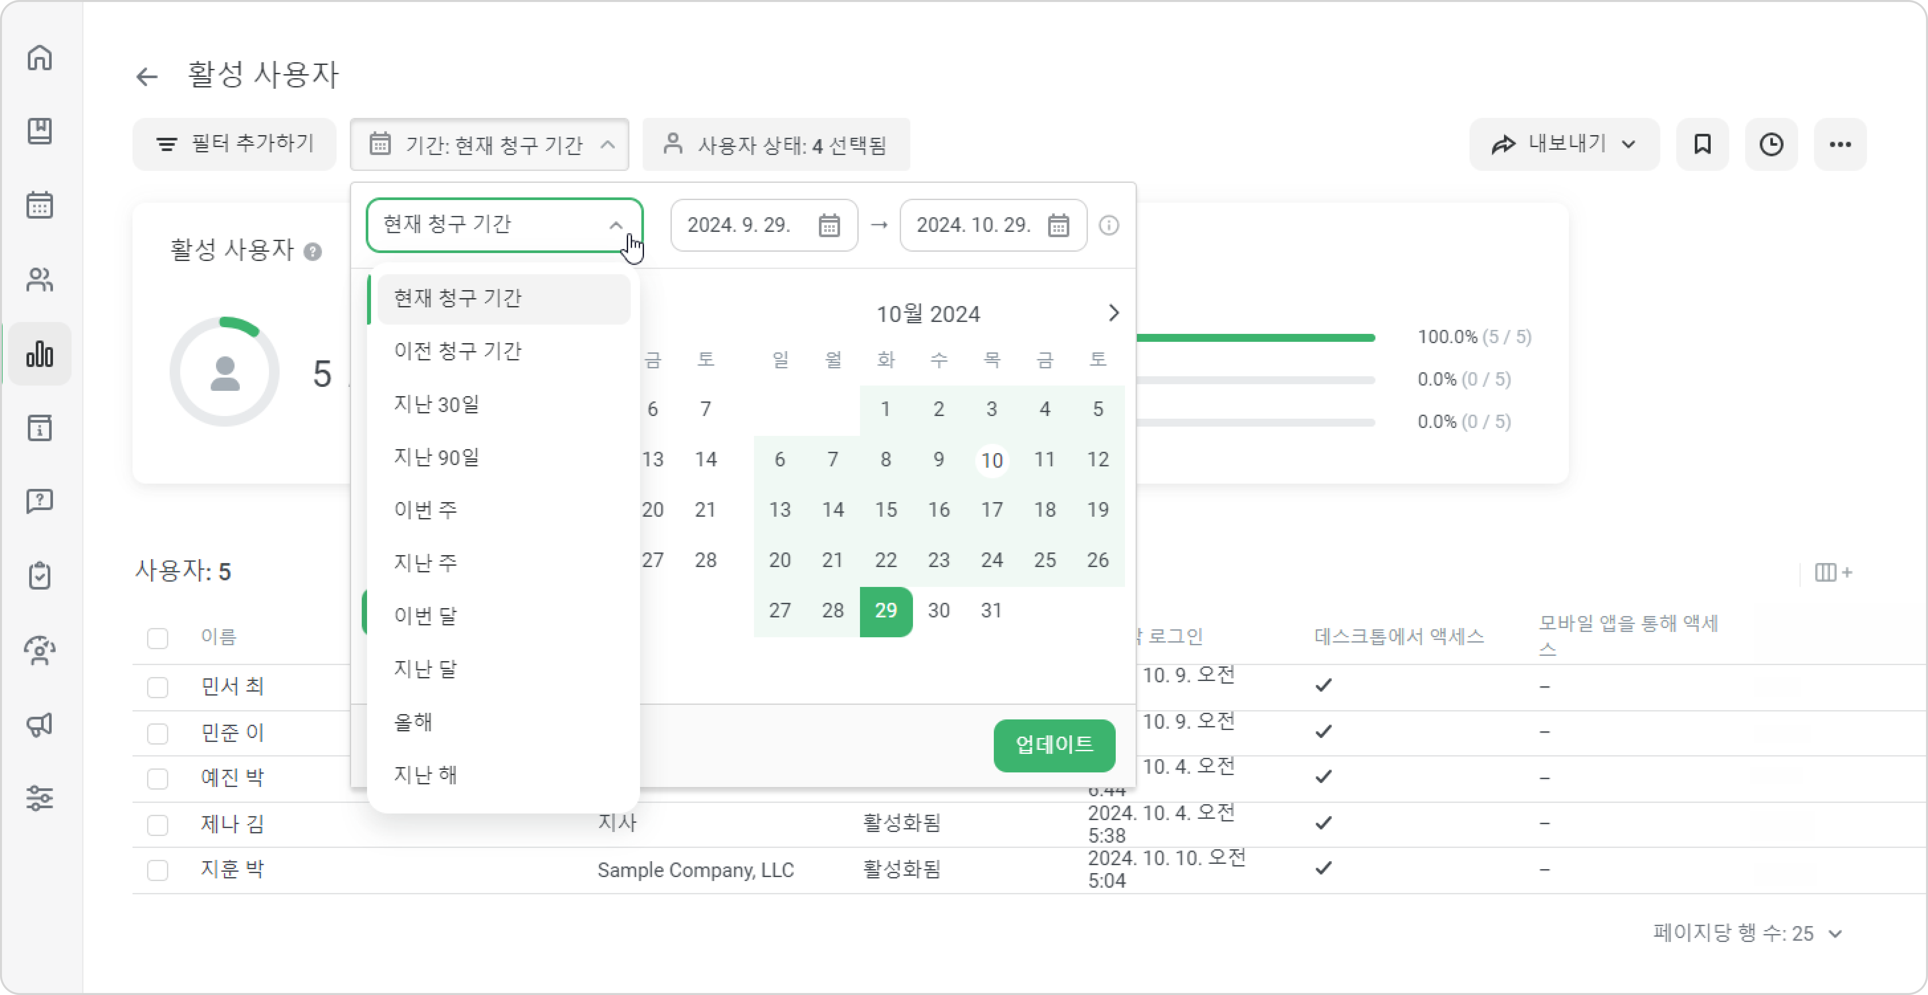Click the start date field 2024. 9. 29.
The width and height of the screenshot is (1928, 995).
click(764, 225)
